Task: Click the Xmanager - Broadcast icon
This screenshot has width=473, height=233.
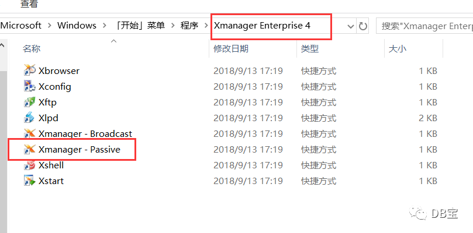Action: pyautogui.click(x=29, y=133)
